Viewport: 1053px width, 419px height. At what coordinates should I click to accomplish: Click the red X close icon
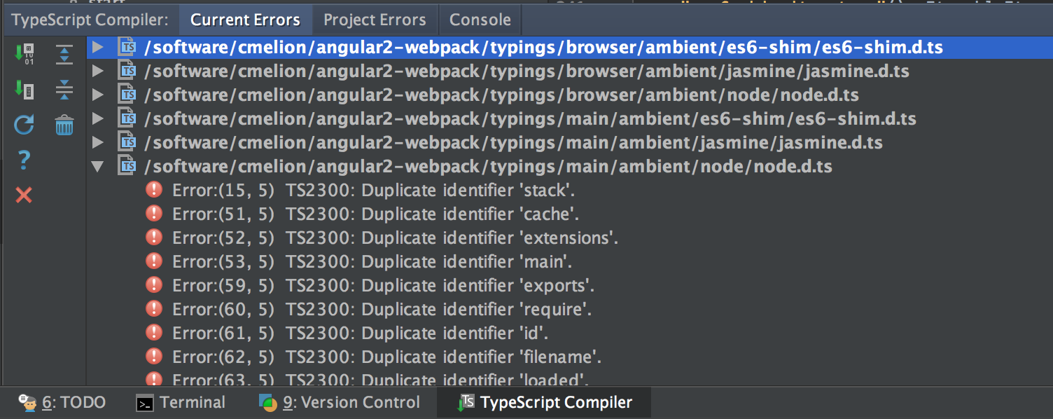[24, 195]
